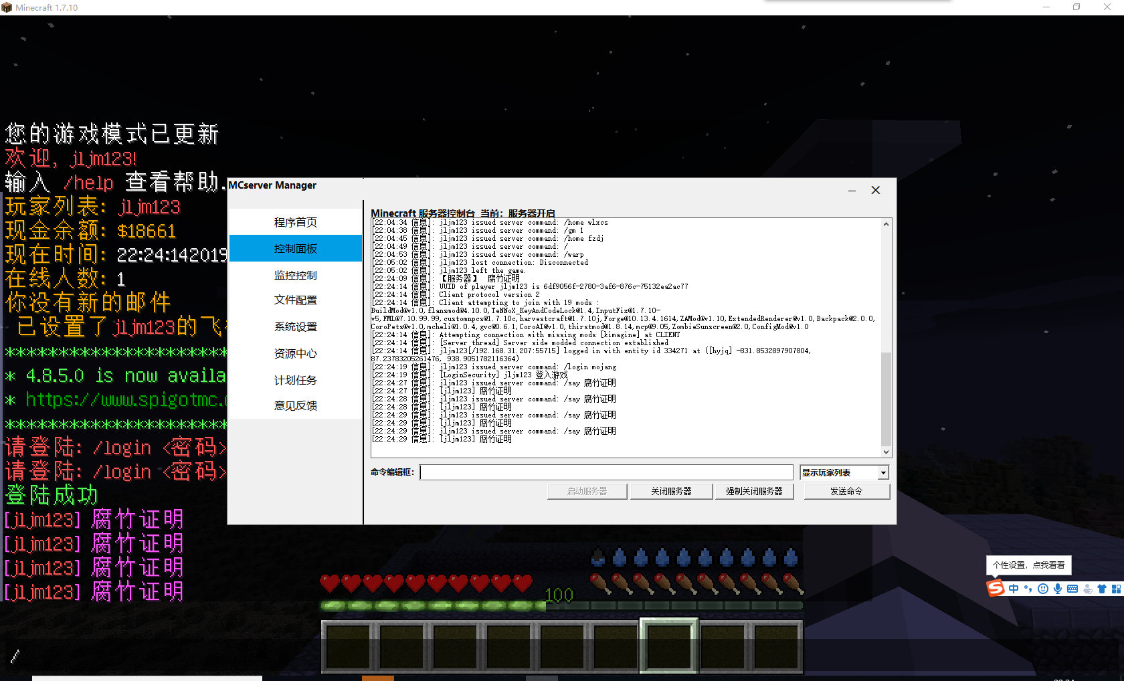Click the console scrollbar down arrow
The width and height of the screenshot is (1124, 681).
coord(886,452)
